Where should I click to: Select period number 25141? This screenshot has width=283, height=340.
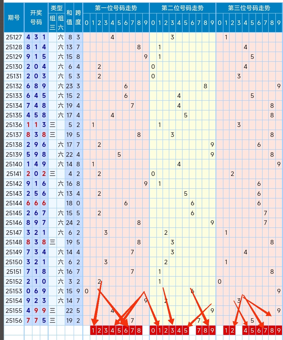pyautogui.click(x=14, y=174)
